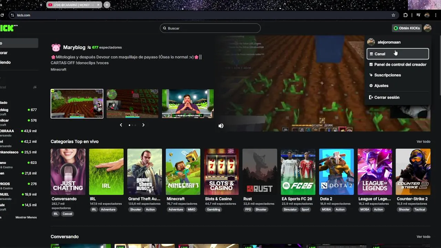Open sidebar channel with 576 viewers

(x=19, y=122)
